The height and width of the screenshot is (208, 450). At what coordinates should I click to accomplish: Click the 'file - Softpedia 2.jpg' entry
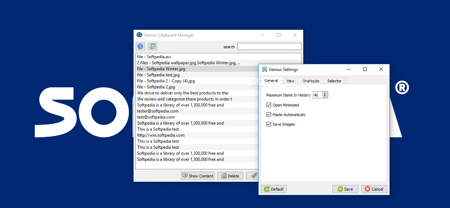click(x=197, y=87)
